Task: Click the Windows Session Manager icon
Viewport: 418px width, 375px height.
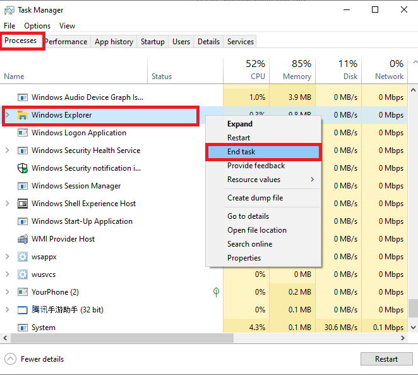Action: 22,186
